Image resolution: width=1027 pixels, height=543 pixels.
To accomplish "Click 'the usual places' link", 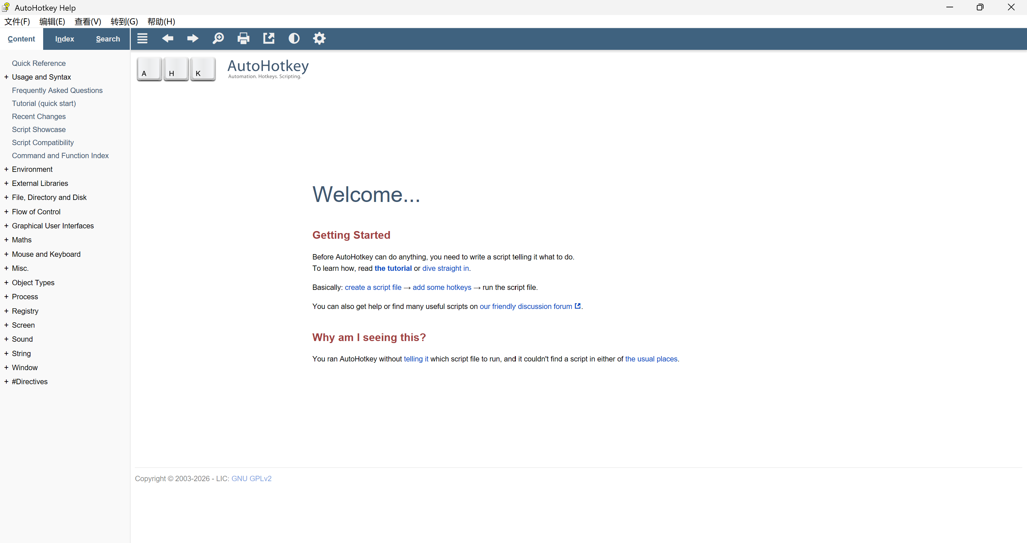I will (651, 359).
